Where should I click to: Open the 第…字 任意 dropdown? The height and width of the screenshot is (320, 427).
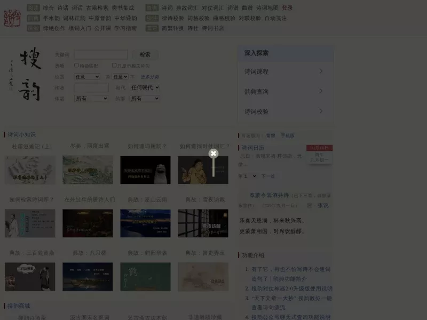[120, 77]
